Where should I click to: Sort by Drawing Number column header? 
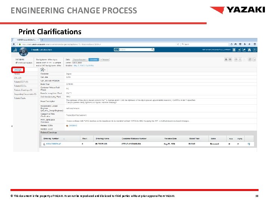coord(51,138)
